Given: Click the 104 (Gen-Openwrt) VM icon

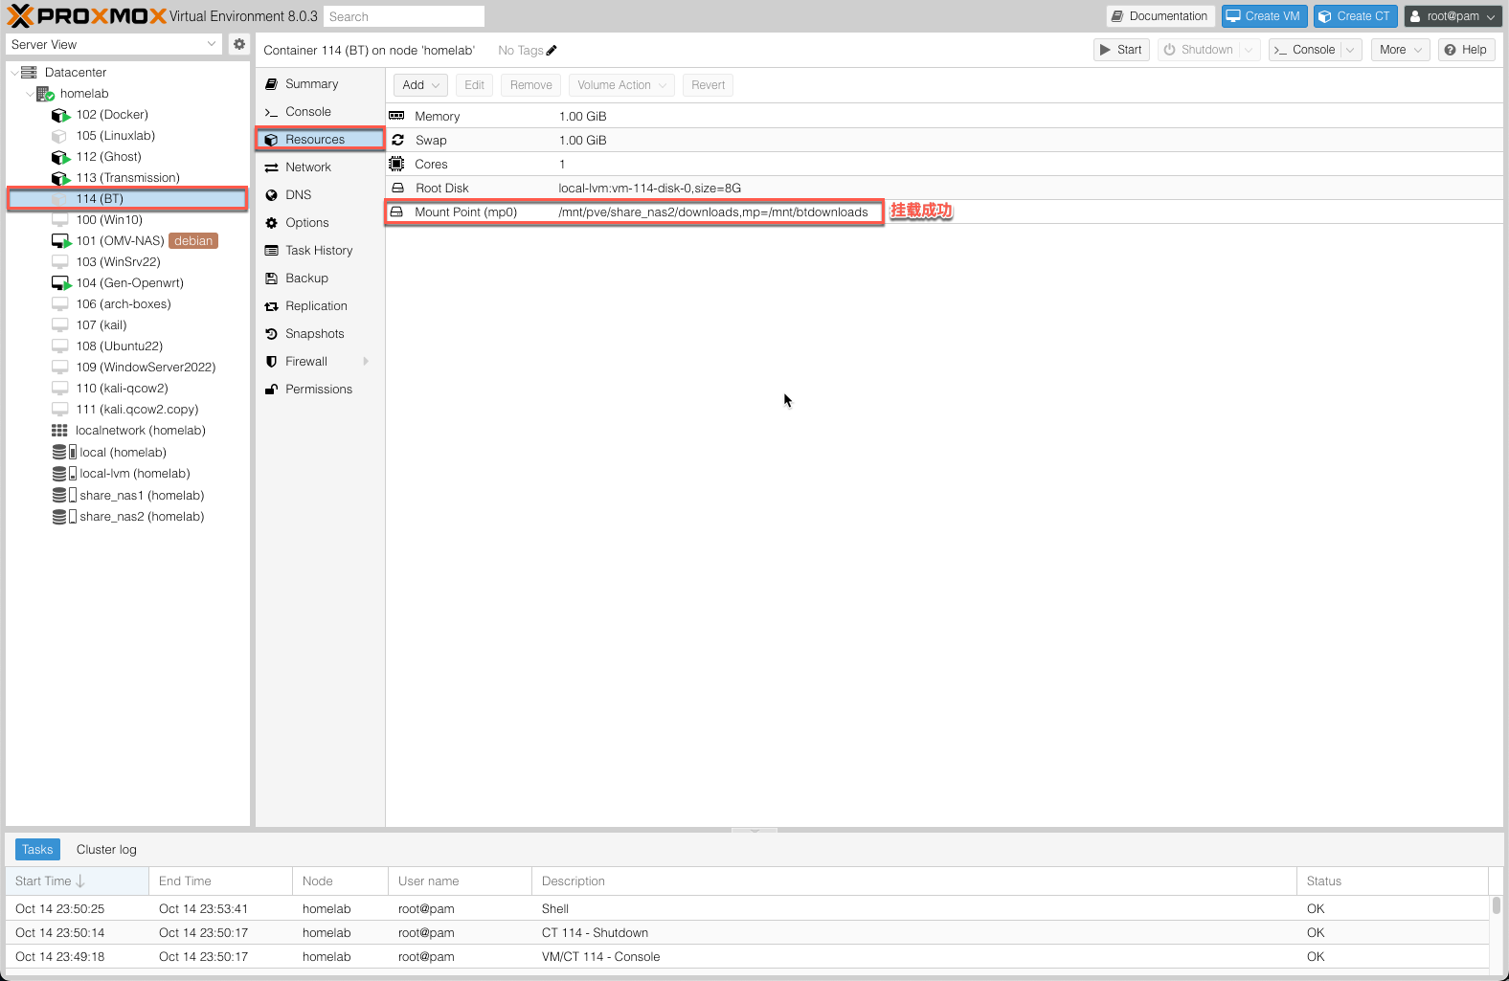Looking at the screenshot, I should 61,283.
